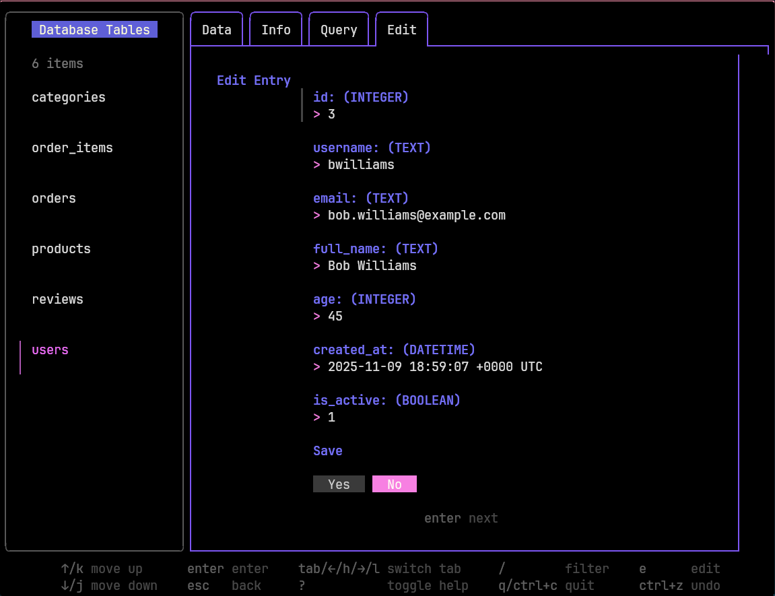
Task: Click the 'ctrl+z undo' help hint
Action: 679,585
